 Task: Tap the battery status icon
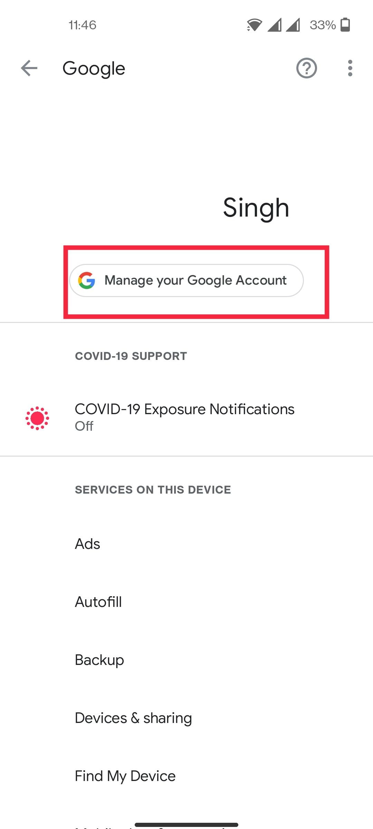click(x=345, y=25)
